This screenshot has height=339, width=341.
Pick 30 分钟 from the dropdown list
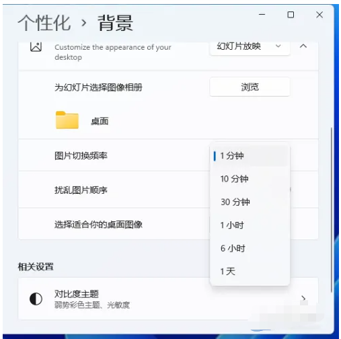pyautogui.click(x=250, y=202)
